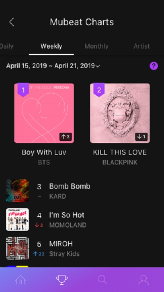Tap the rank 1 purple badge

point(23,90)
